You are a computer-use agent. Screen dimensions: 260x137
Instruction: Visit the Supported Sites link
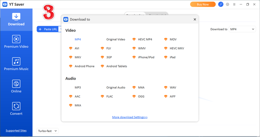16,131
